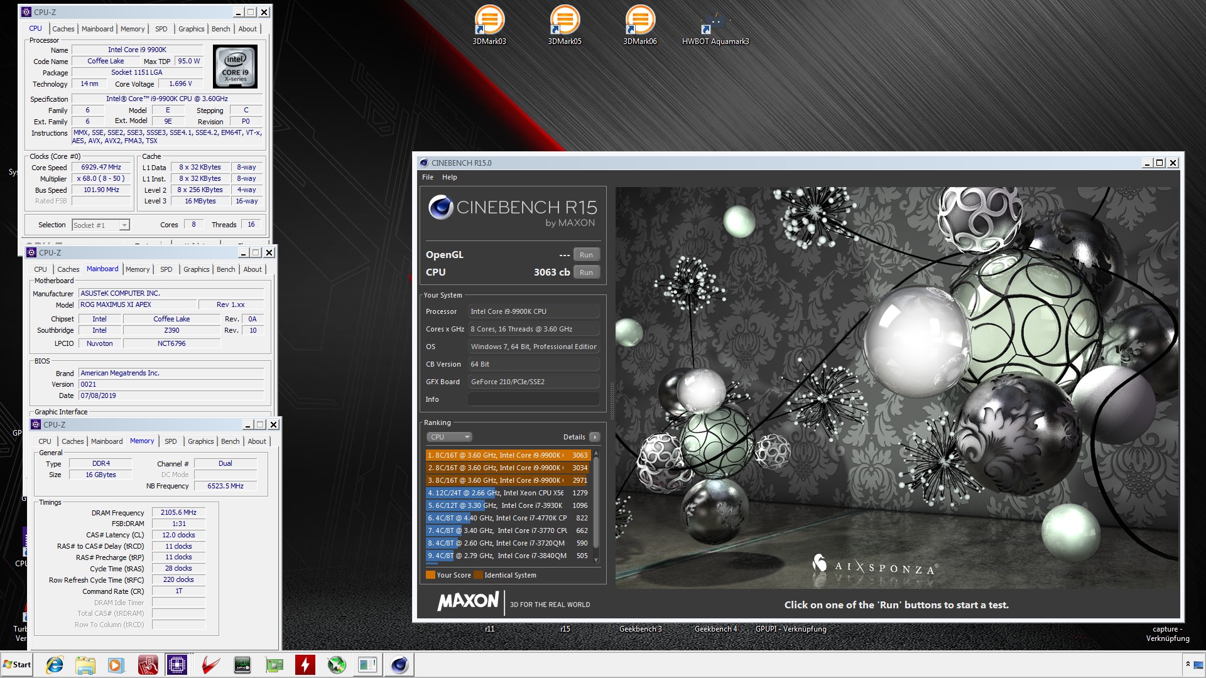Switch to Caches tab in top CPU-Z
Screen dimensions: 1206x678
point(63,29)
